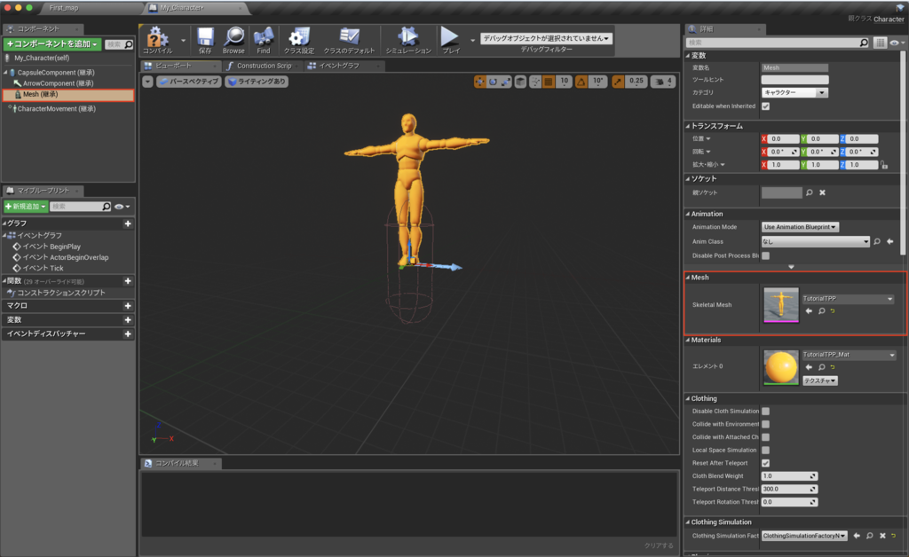Reset Skeletal Mesh to default yellow arrow
This screenshot has height=557, width=909.
point(833,311)
